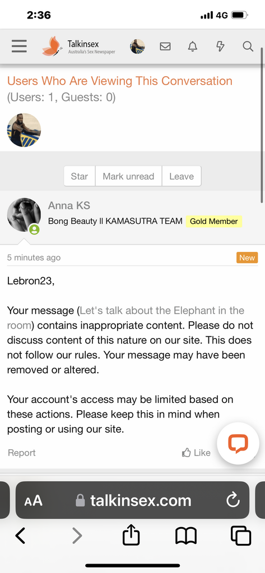The width and height of the screenshot is (265, 573).
Task: Like Anna KS's message
Action: [x=196, y=453]
